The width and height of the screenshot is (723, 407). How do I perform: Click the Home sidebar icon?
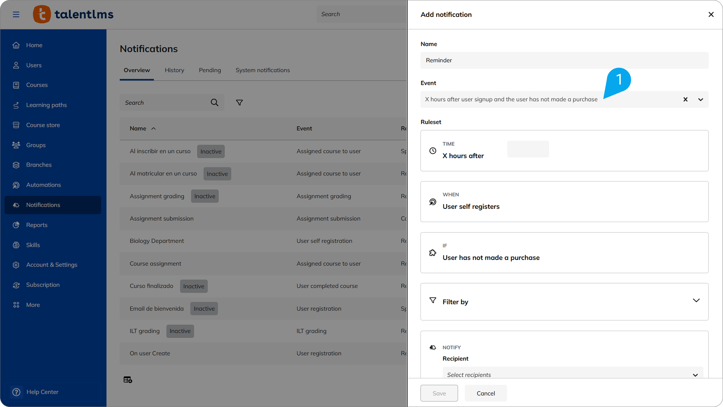[16, 45]
